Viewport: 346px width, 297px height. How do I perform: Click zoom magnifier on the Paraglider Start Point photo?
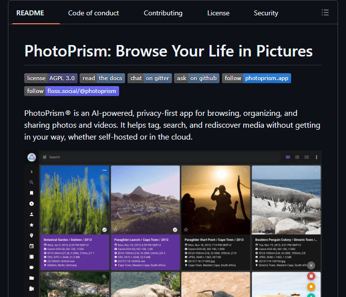click(245, 170)
